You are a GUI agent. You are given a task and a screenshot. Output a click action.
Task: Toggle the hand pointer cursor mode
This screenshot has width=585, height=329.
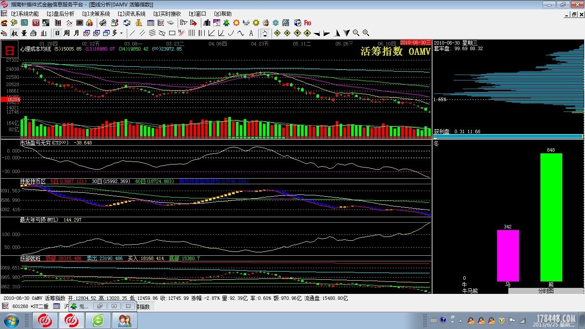[x=265, y=33]
